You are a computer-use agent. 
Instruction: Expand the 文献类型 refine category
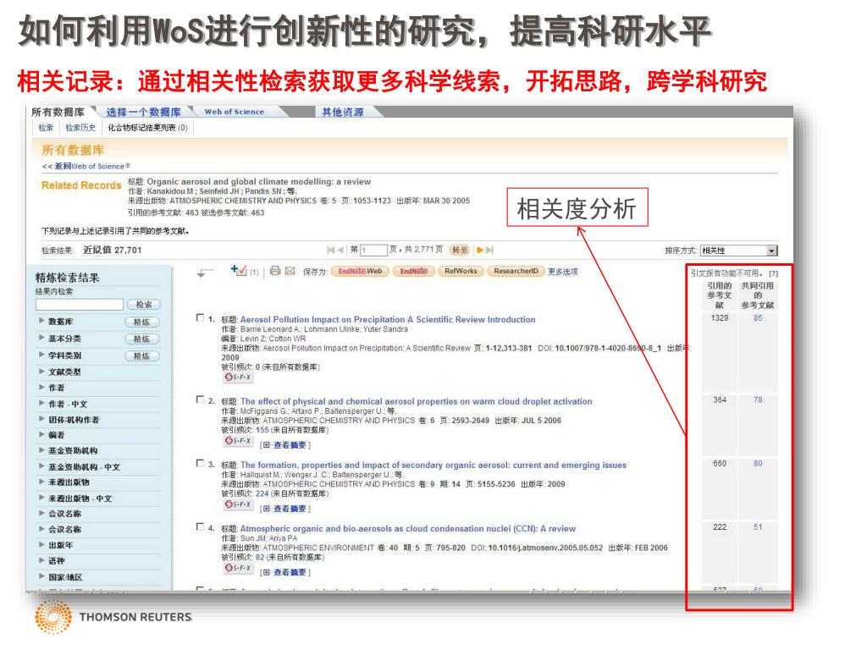(42, 372)
